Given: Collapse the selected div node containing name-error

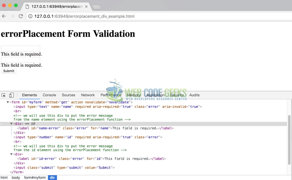Looking at the screenshot, I should (x=12, y=124).
